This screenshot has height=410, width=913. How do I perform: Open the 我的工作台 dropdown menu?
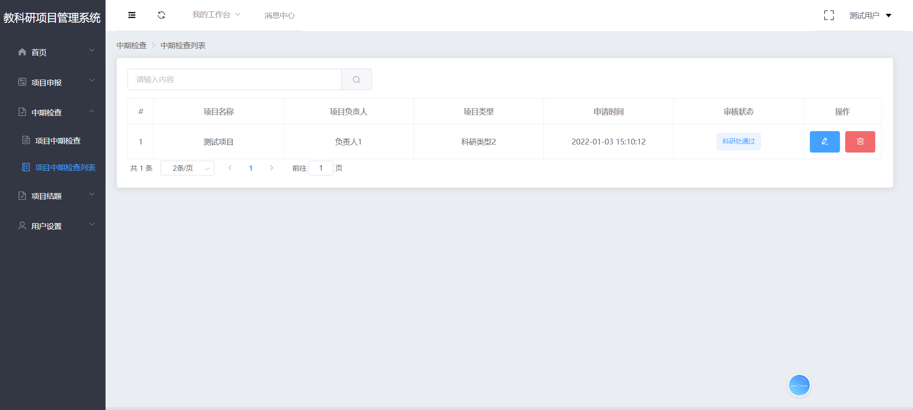point(216,15)
